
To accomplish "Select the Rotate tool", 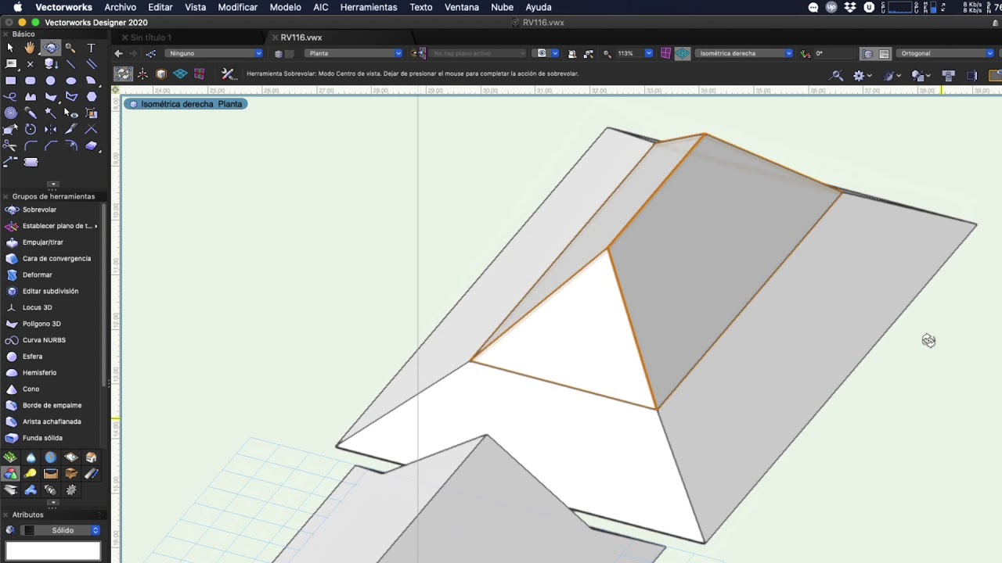I will 31,130.
